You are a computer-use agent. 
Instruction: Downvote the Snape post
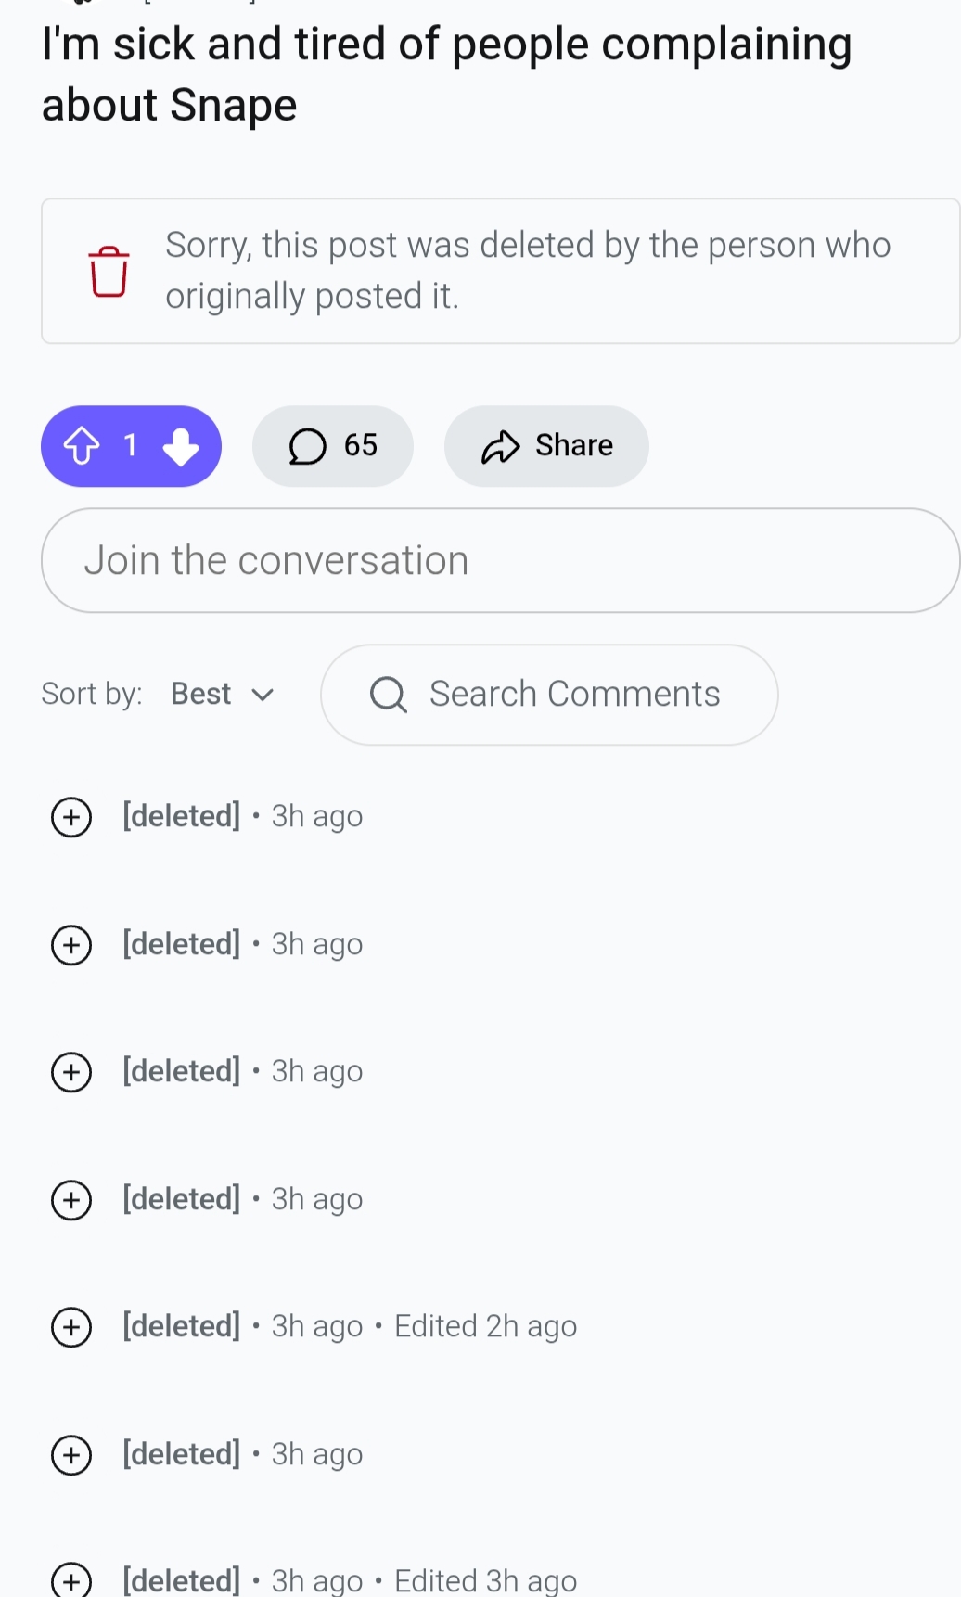coord(181,446)
